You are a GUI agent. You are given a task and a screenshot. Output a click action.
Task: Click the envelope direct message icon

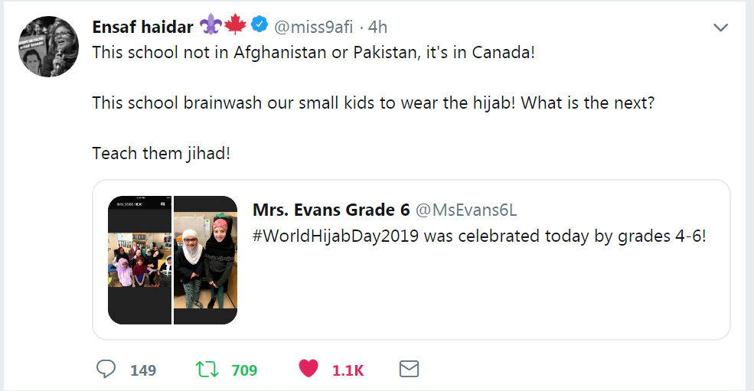click(x=410, y=370)
